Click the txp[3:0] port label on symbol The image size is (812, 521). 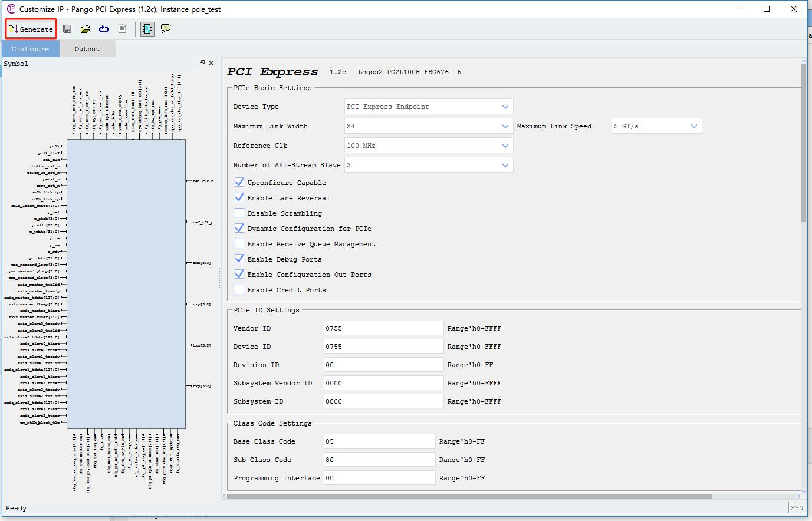coord(202,386)
